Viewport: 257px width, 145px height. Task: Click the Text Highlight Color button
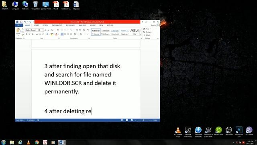coord(52,34)
